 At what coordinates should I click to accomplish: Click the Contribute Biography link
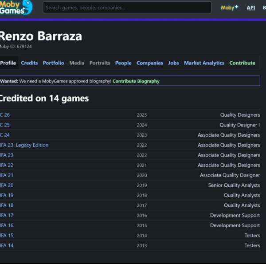[x=136, y=81]
